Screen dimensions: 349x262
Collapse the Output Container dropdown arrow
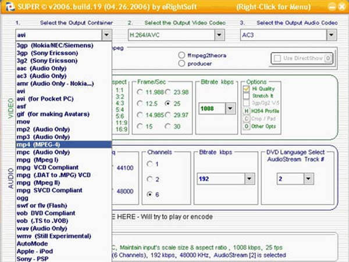106,35
